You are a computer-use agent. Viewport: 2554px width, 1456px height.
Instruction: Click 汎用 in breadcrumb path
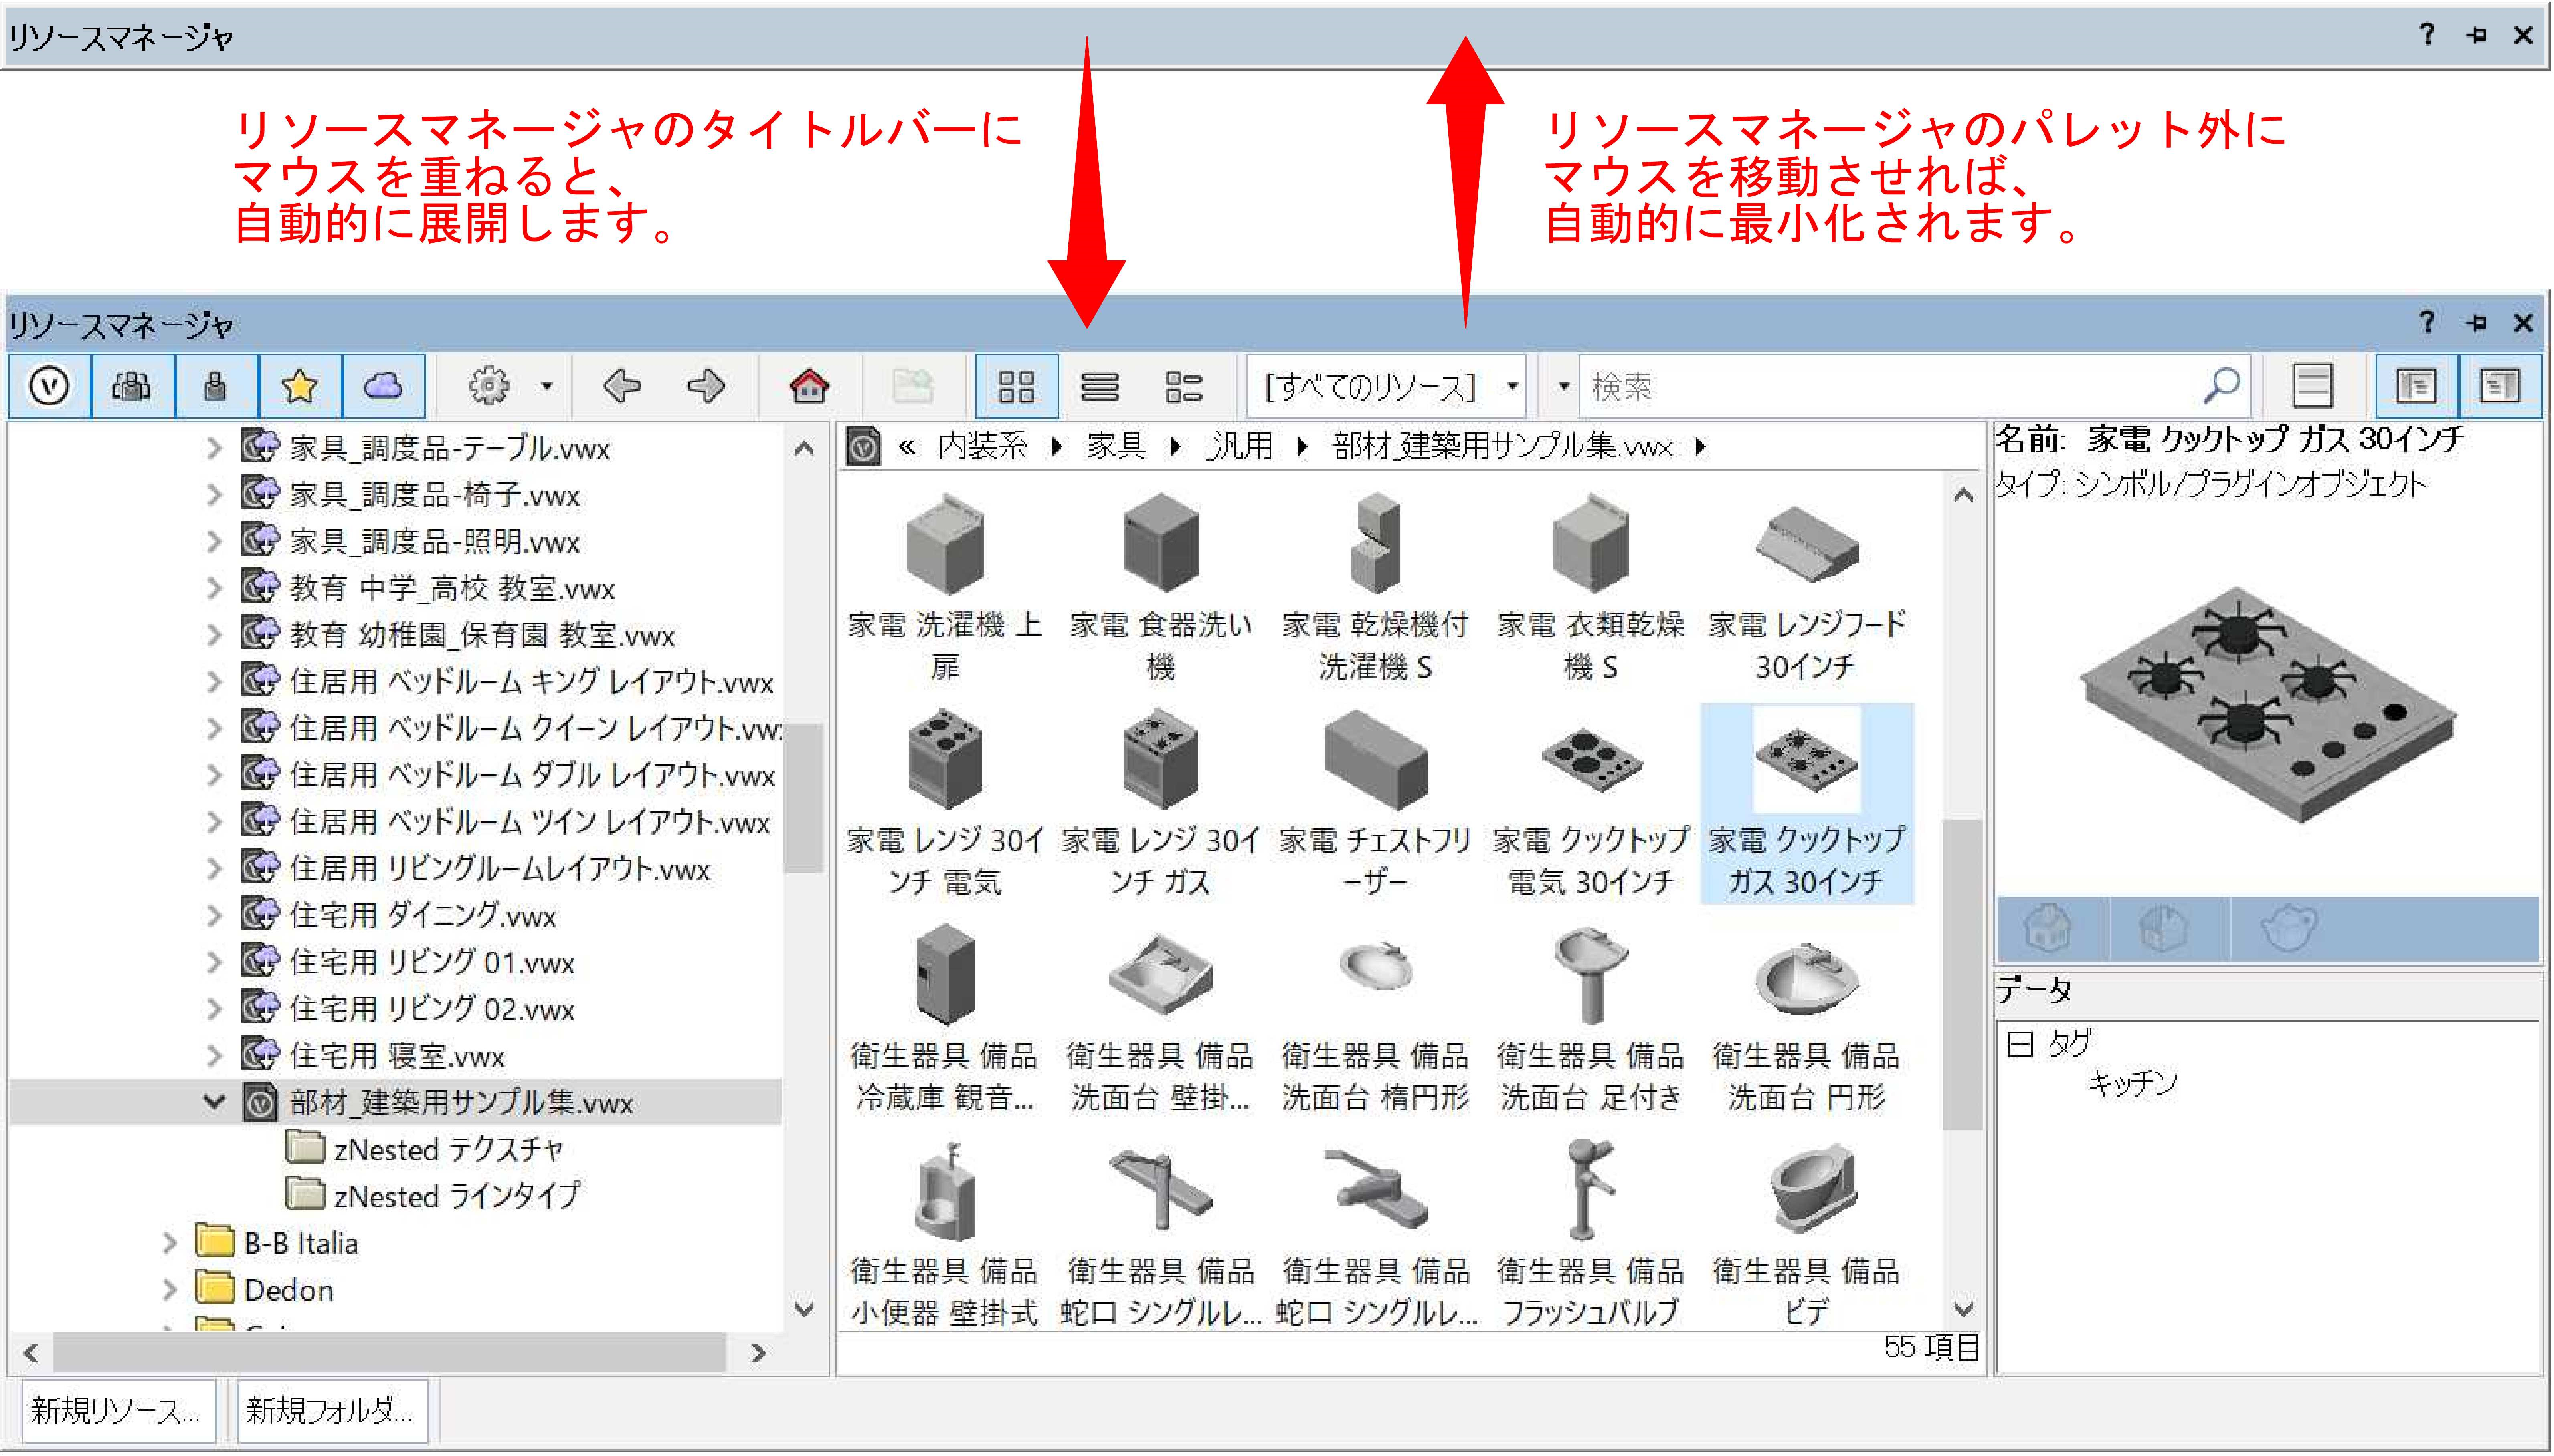coord(1240,446)
